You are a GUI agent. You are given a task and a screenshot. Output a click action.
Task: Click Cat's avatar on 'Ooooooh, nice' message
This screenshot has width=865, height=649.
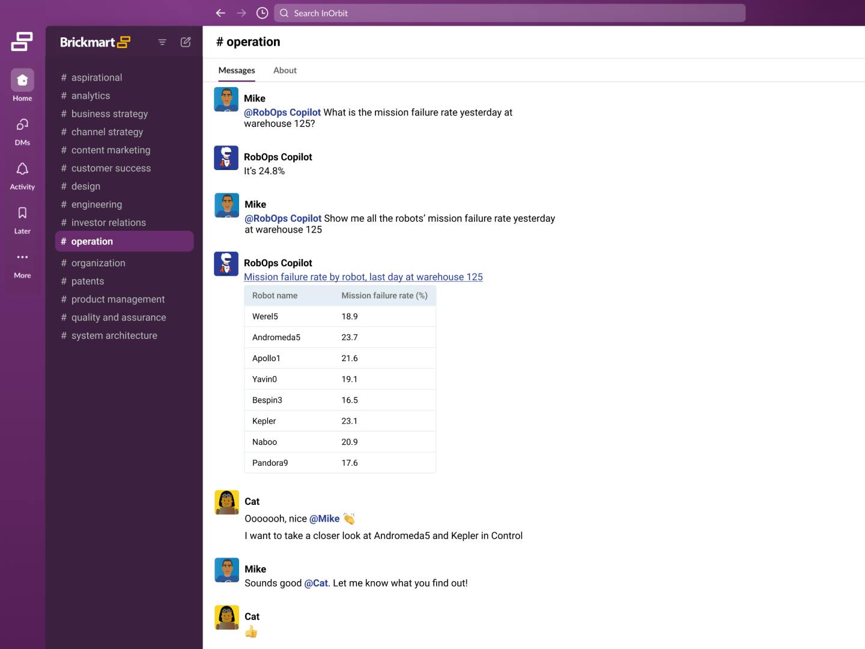click(226, 502)
